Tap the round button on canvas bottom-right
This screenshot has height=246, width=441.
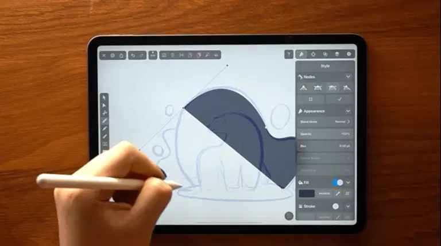[x=289, y=216]
